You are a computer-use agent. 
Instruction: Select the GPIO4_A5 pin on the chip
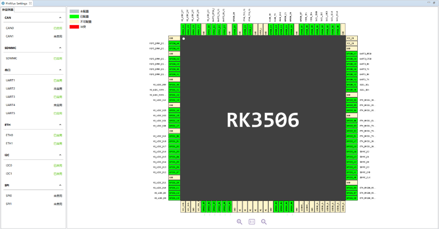coord(174,49)
